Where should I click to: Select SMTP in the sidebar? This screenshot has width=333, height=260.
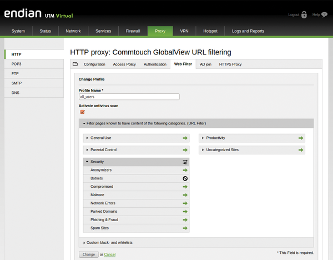[x=34, y=83]
